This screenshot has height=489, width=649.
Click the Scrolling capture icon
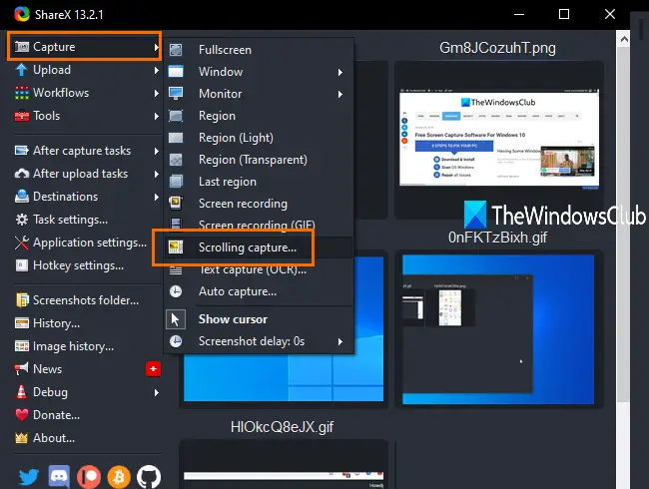(176, 246)
